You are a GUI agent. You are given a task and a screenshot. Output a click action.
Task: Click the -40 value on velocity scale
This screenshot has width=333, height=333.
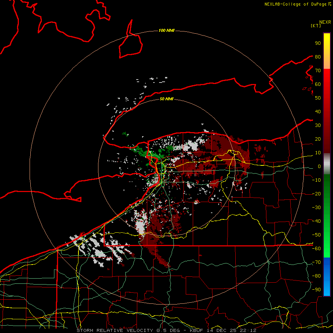(316, 221)
